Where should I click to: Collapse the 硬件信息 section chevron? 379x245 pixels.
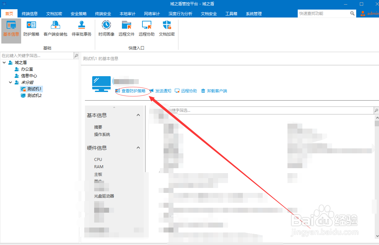(138, 148)
